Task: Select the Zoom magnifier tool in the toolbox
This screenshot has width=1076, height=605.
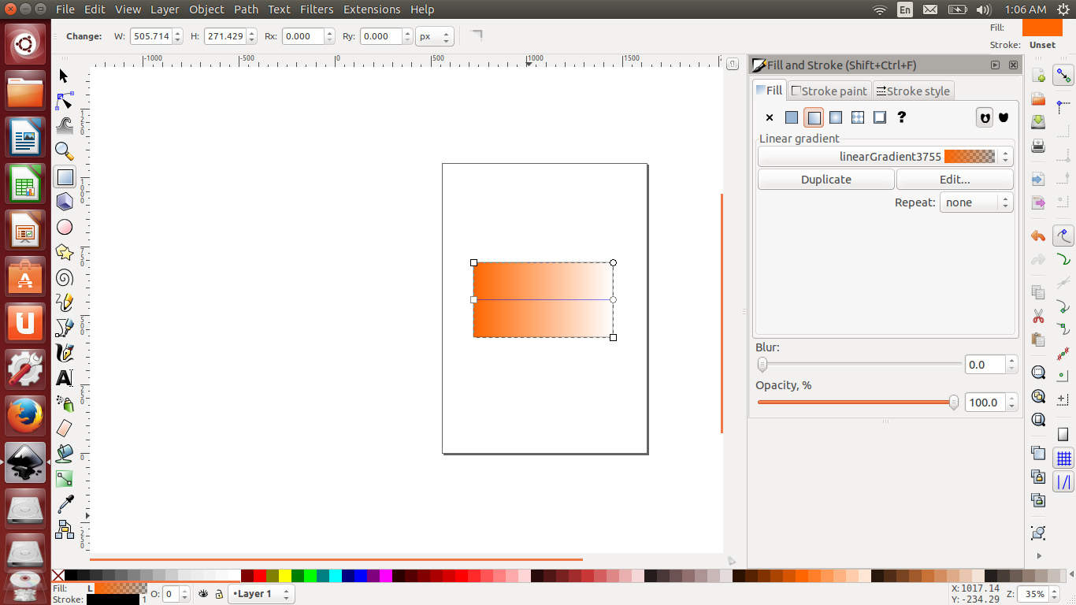Action: pyautogui.click(x=65, y=151)
